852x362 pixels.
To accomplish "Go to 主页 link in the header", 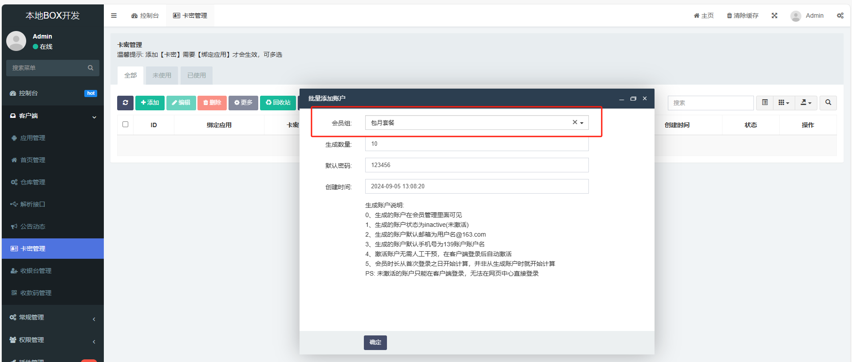I will (x=704, y=16).
